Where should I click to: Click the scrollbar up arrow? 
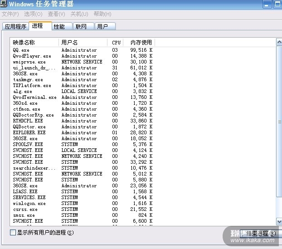click(279, 42)
